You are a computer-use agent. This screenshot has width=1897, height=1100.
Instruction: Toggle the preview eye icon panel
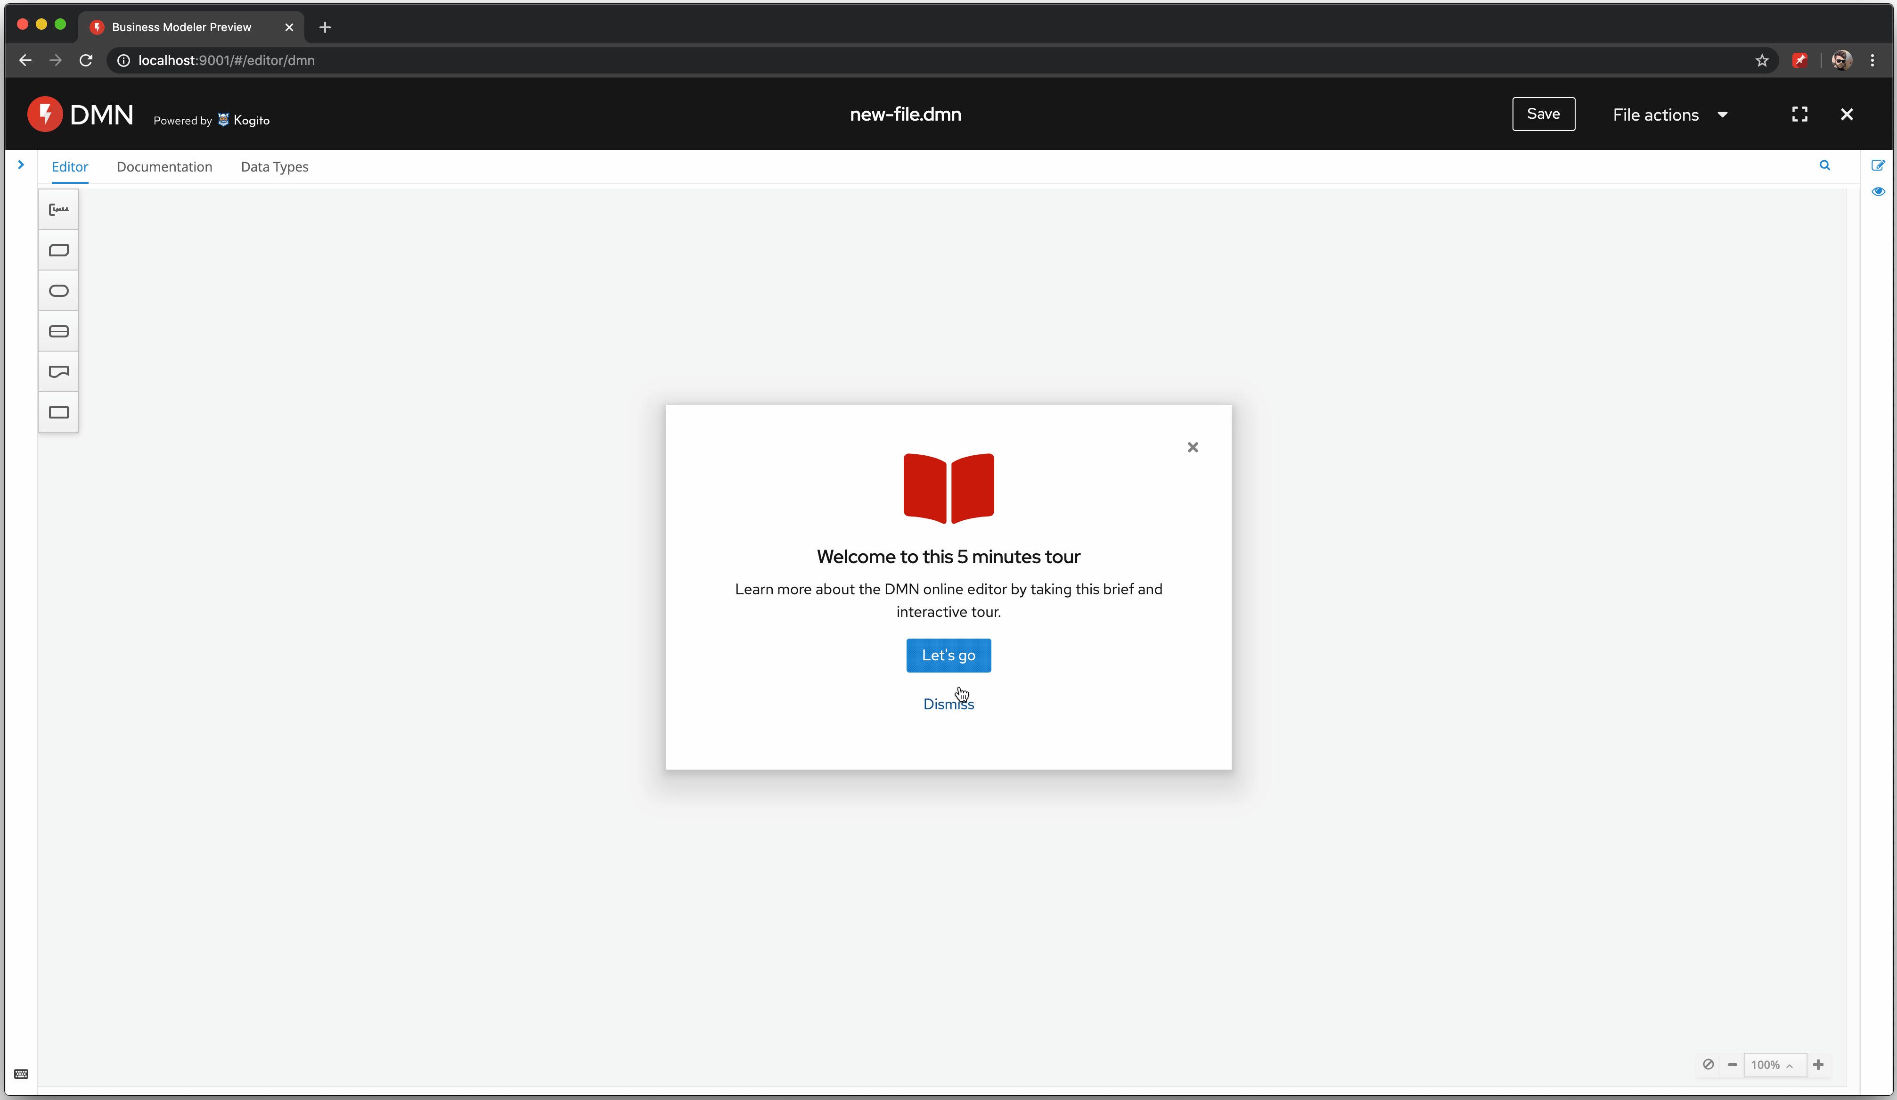tap(1877, 191)
